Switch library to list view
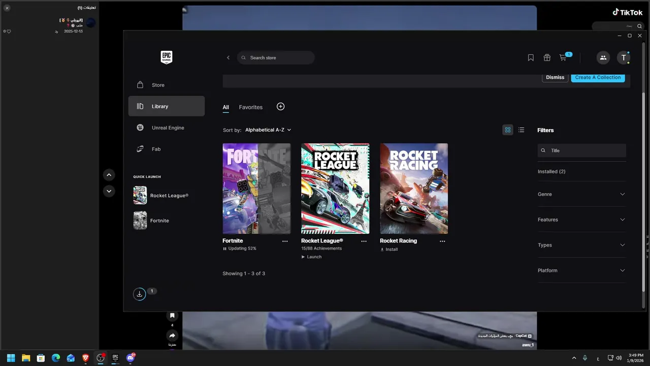This screenshot has height=366, width=650. (x=521, y=130)
